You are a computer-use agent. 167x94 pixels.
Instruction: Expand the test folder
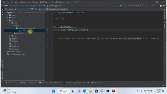(x=10, y=36)
